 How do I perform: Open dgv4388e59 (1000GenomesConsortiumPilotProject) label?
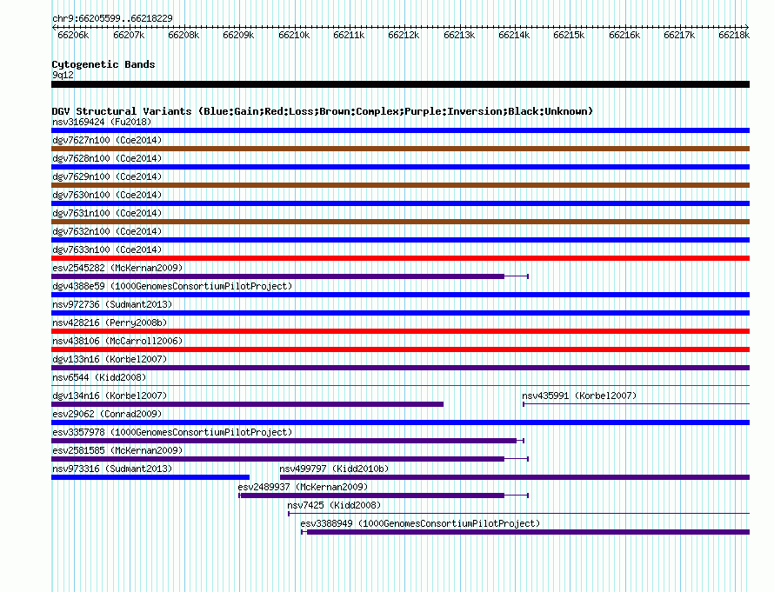pos(172,286)
